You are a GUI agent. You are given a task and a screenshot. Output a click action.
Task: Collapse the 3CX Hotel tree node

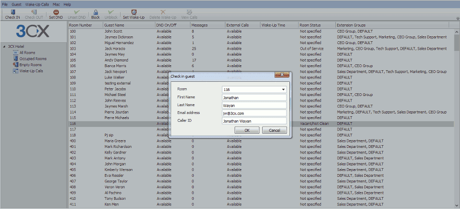(x=4, y=47)
